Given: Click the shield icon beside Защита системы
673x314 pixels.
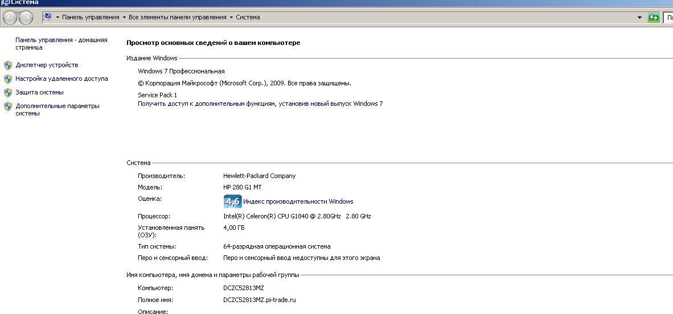Looking at the screenshot, I should (8, 93).
